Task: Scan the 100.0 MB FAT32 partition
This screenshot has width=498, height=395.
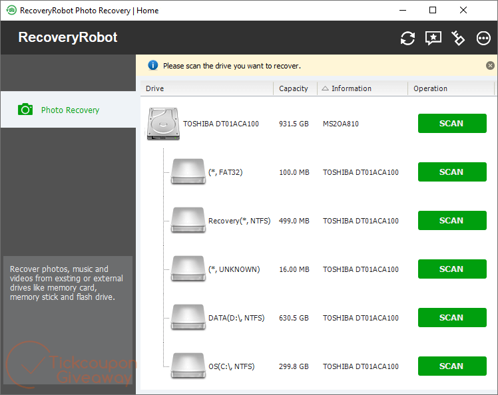Action: pyautogui.click(x=451, y=172)
